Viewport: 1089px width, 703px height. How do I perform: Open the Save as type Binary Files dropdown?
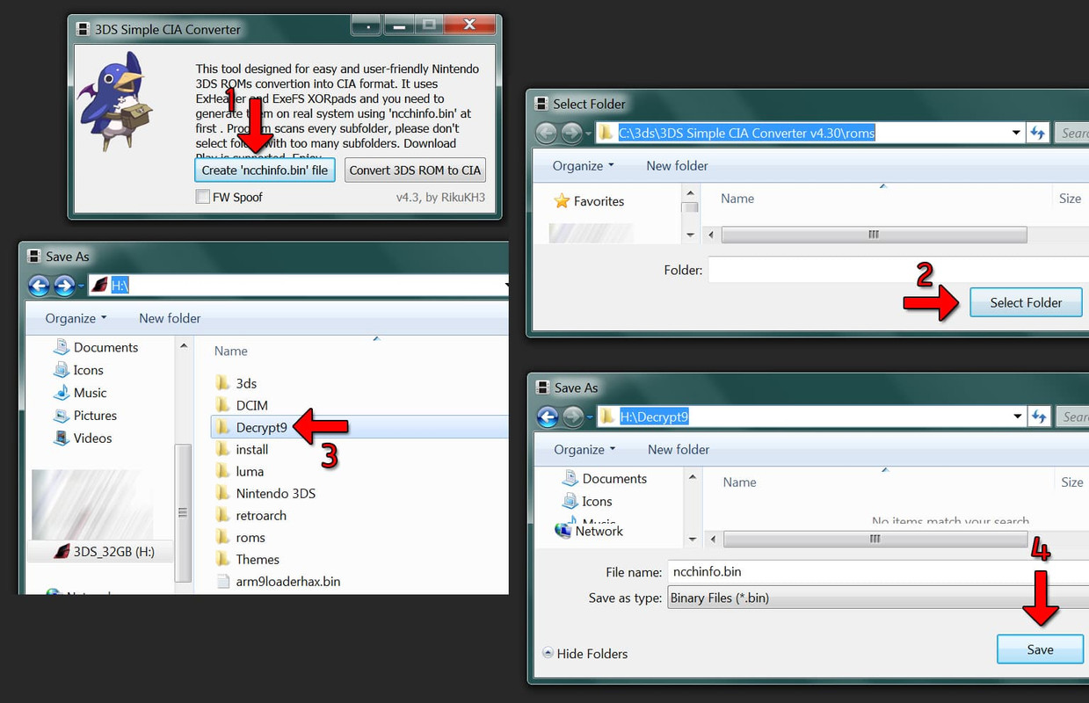[x=878, y=598]
